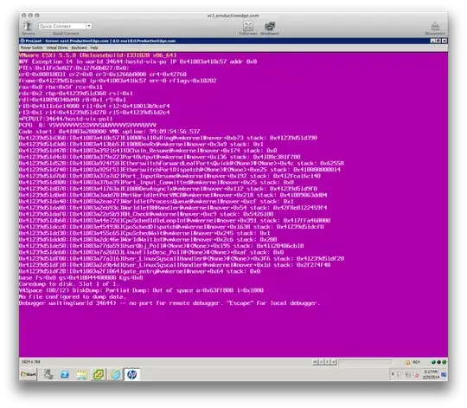Open the Virtual Drives menu

click(x=57, y=48)
